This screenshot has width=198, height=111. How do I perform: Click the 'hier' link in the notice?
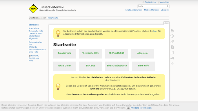[x=155, y=31]
